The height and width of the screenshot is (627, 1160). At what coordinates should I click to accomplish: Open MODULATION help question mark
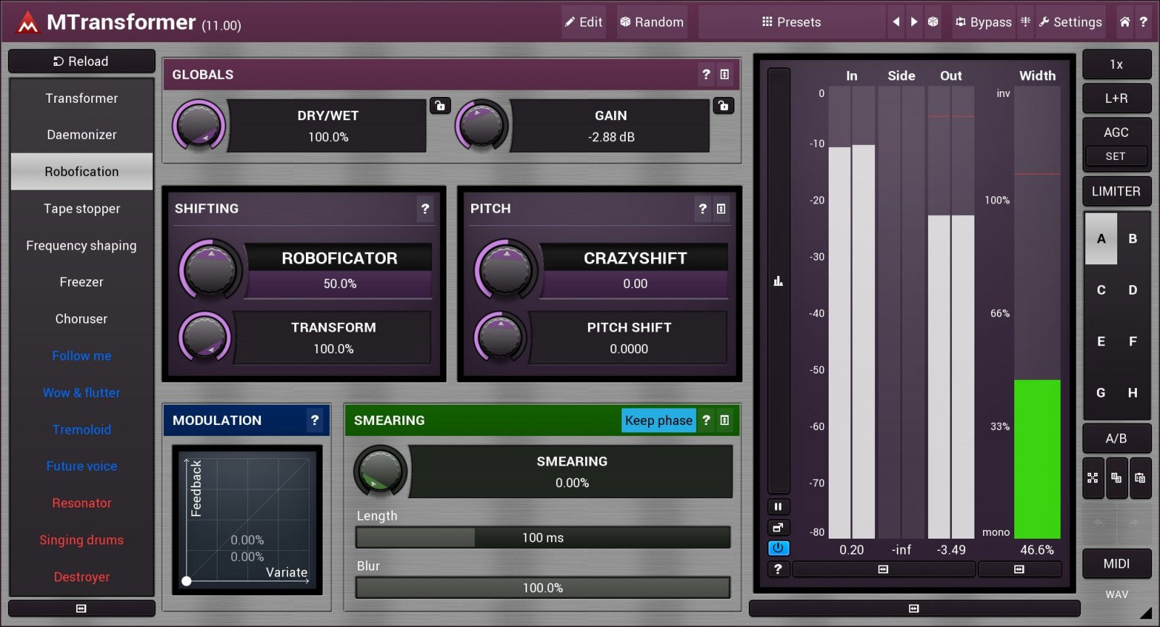315,420
